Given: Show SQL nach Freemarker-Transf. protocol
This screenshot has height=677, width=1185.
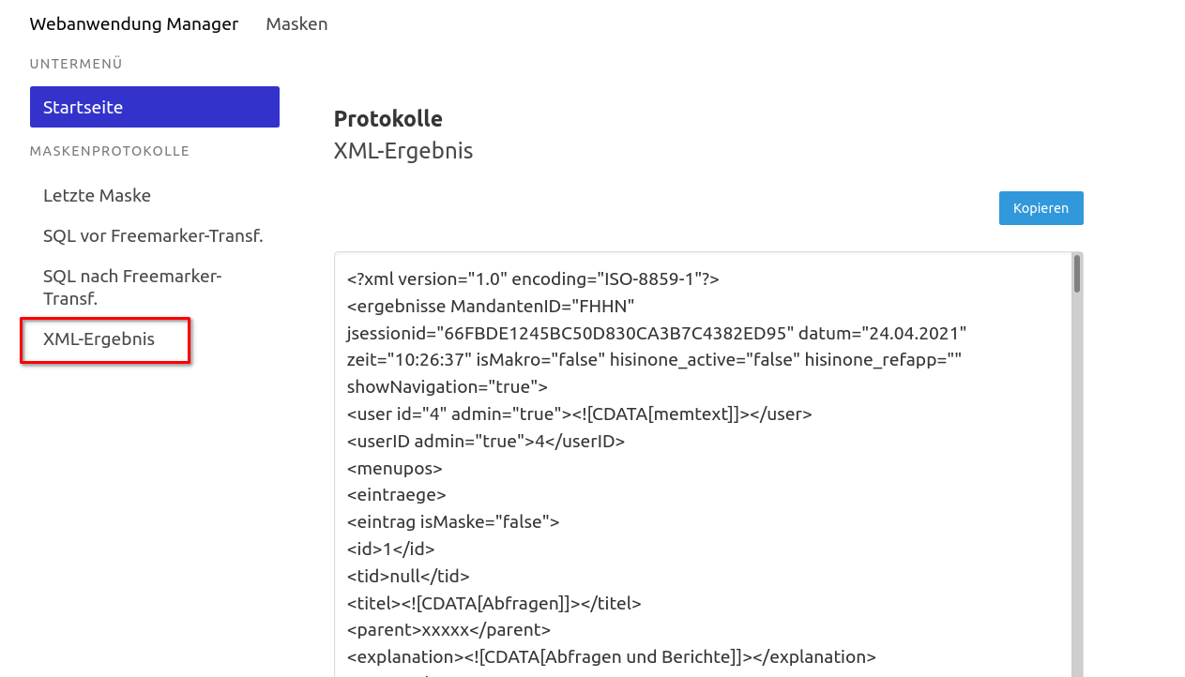Looking at the screenshot, I should point(132,287).
